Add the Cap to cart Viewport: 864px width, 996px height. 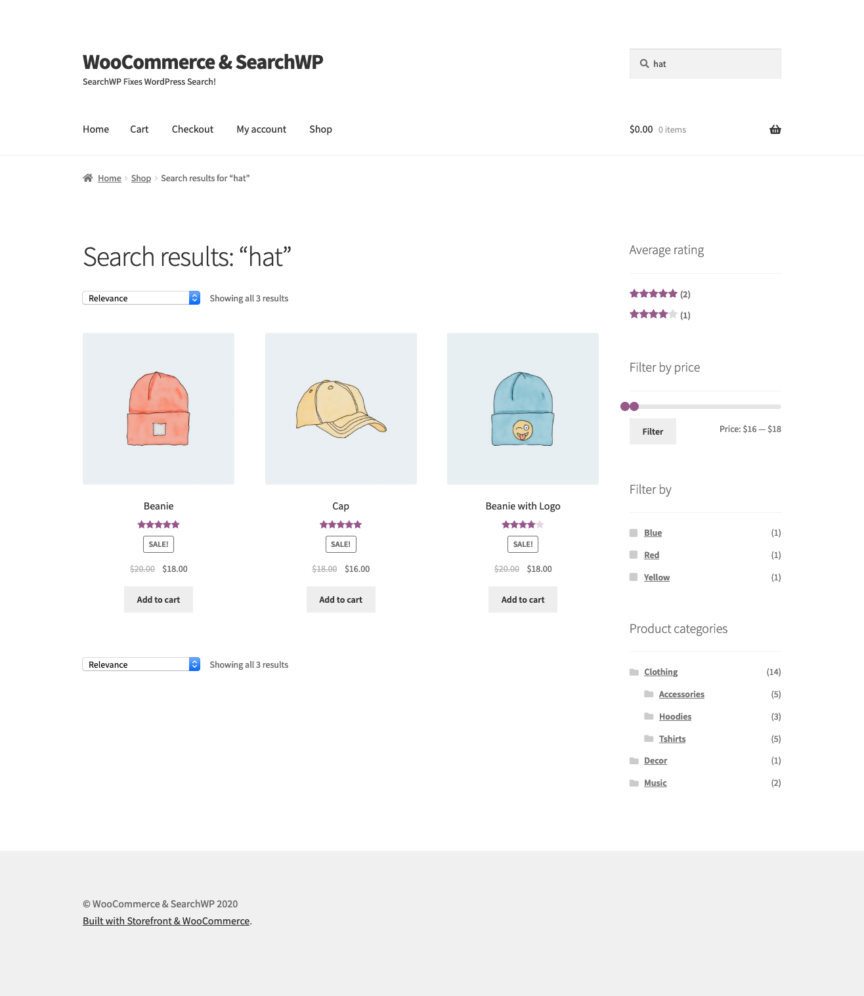[x=341, y=599]
